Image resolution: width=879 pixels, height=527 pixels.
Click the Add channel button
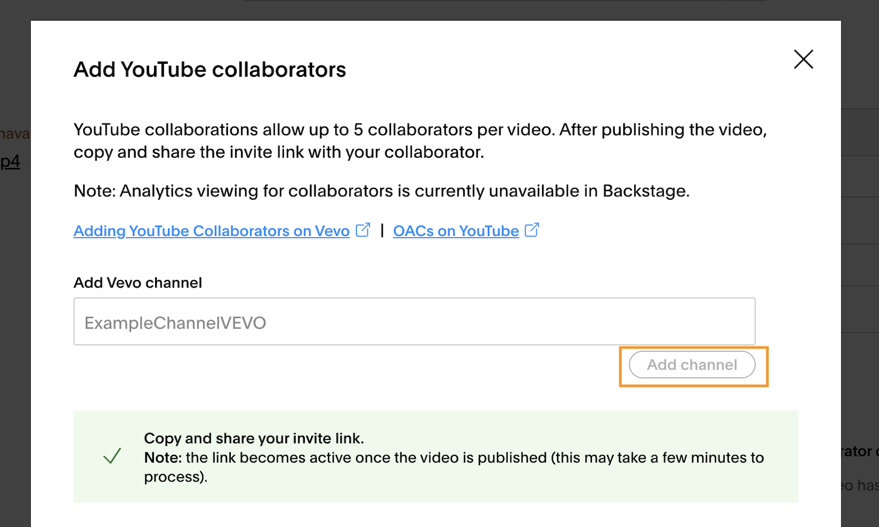coord(692,365)
